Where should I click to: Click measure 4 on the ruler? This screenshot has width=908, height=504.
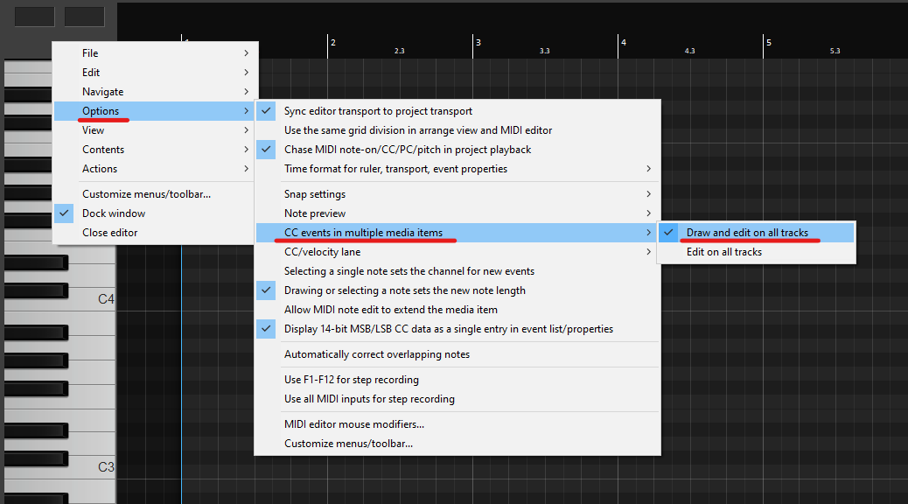point(624,42)
